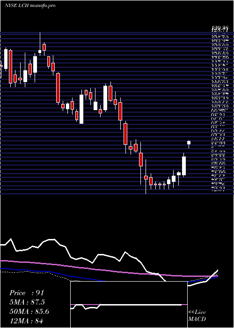Select the rightmost gapped-up white candlestick
The width and height of the screenshot is (234, 328).
[x=189, y=142]
